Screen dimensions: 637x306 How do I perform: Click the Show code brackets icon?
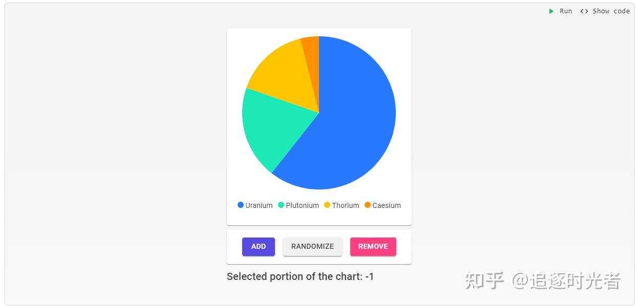coord(584,11)
